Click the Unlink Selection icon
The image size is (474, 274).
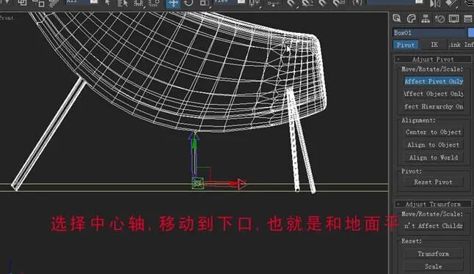pos(38,3)
